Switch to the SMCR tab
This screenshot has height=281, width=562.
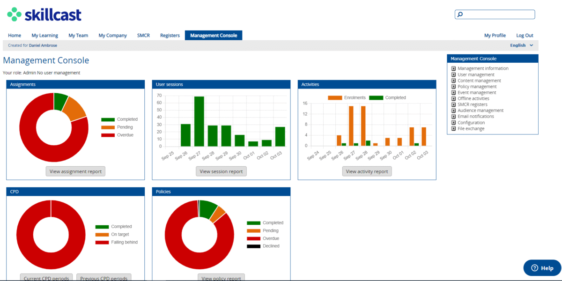[143, 35]
